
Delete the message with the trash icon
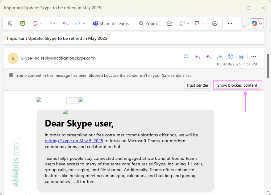pos(10,23)
